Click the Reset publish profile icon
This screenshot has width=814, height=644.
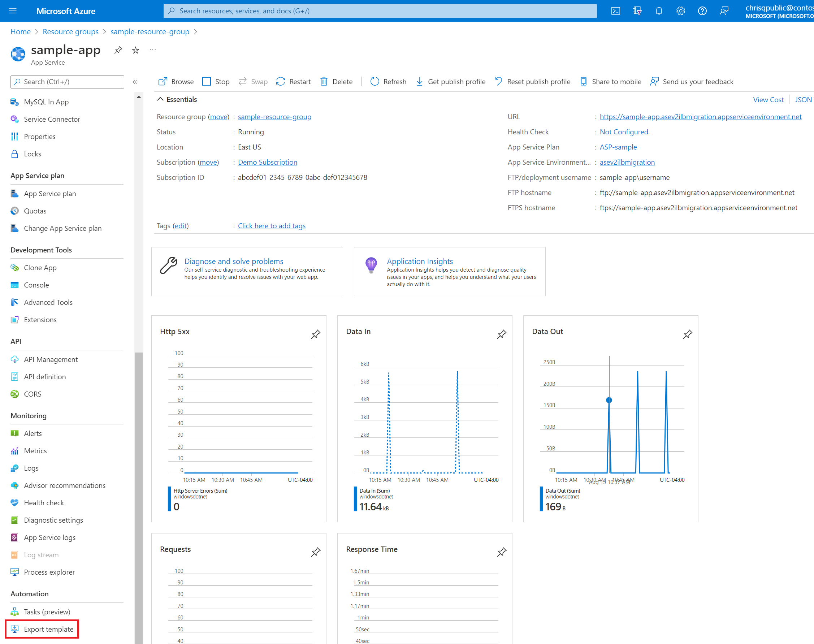[x=498, y=81]
